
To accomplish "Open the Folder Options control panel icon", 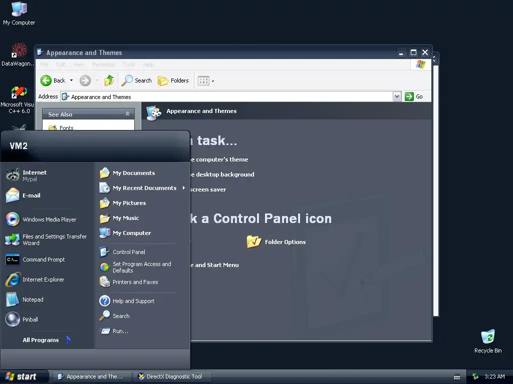I will click(x=276, y=242).
